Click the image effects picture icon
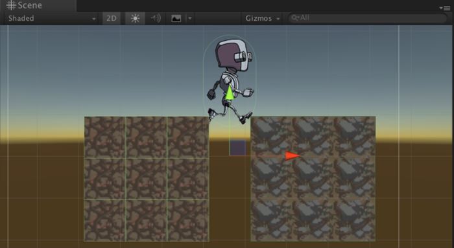The height and width of the screenshot is (248, 454). click(x=176, y=19)
